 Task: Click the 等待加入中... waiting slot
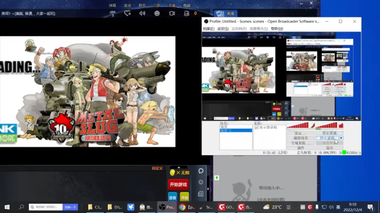(x=271, y=188)
